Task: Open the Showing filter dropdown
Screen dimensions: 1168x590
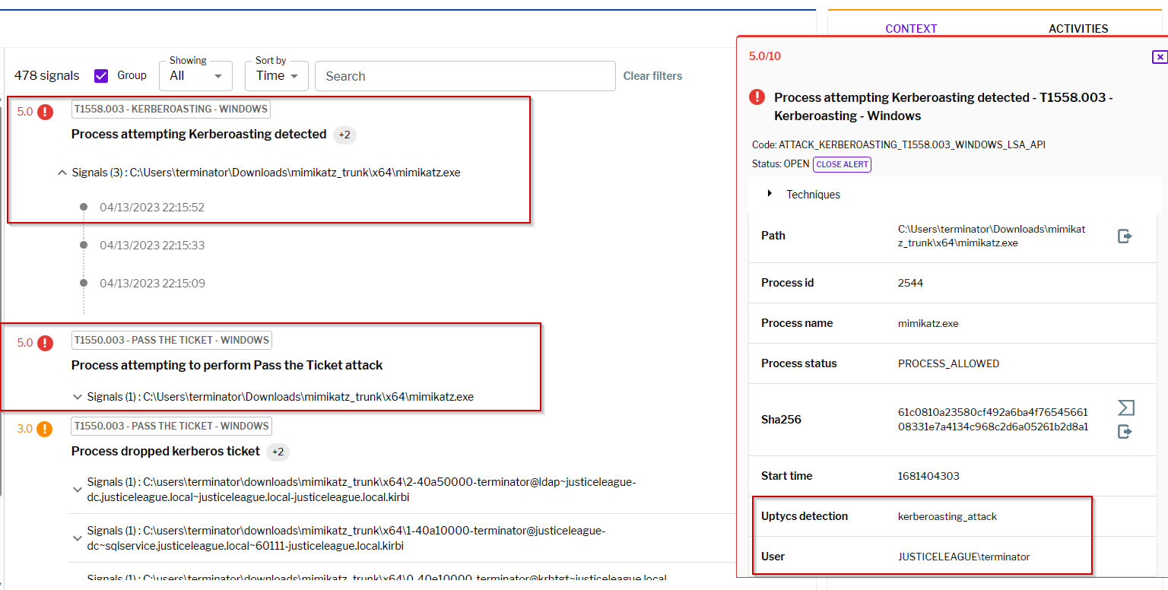Action: pos(195,76)
